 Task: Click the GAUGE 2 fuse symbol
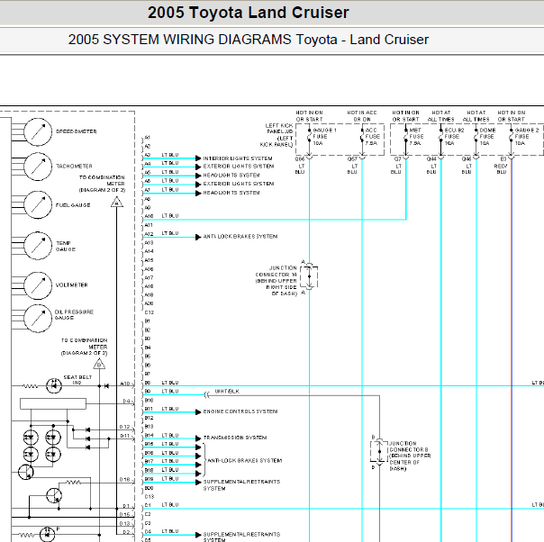point(511,137)
